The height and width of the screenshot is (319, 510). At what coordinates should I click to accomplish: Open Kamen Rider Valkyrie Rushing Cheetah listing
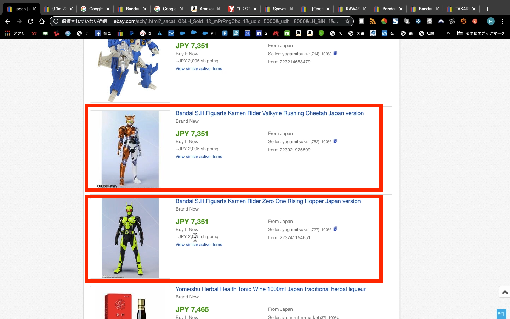270,113
